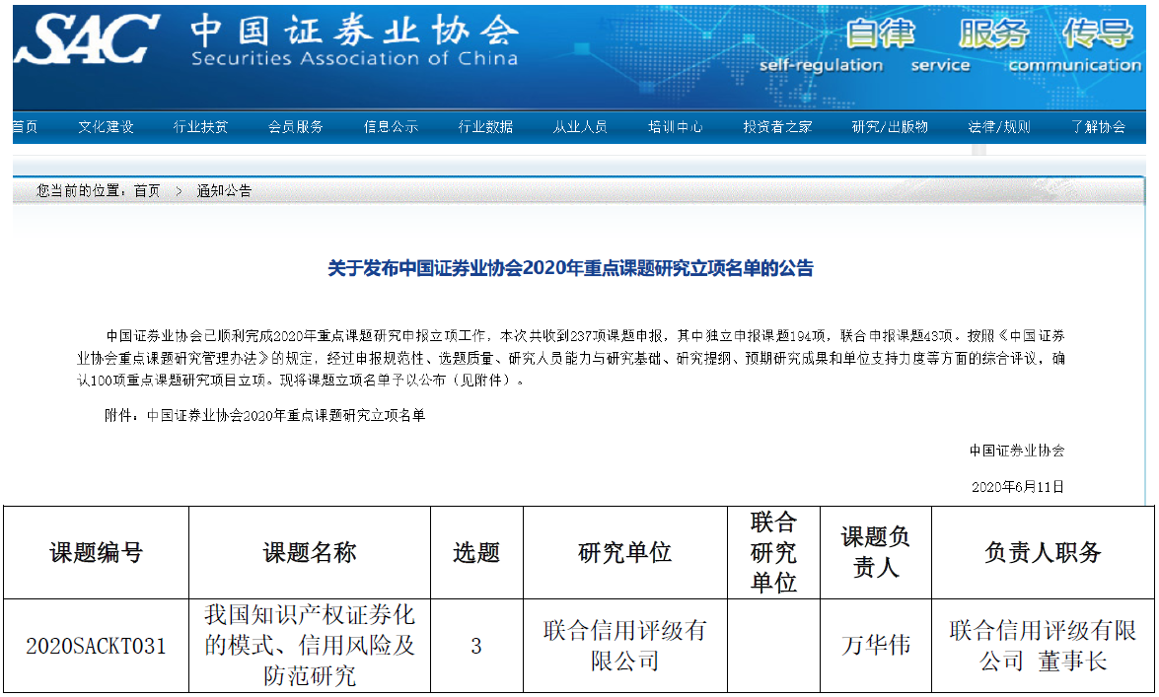Select cell 2020SACKT031

tap(96, 646)
